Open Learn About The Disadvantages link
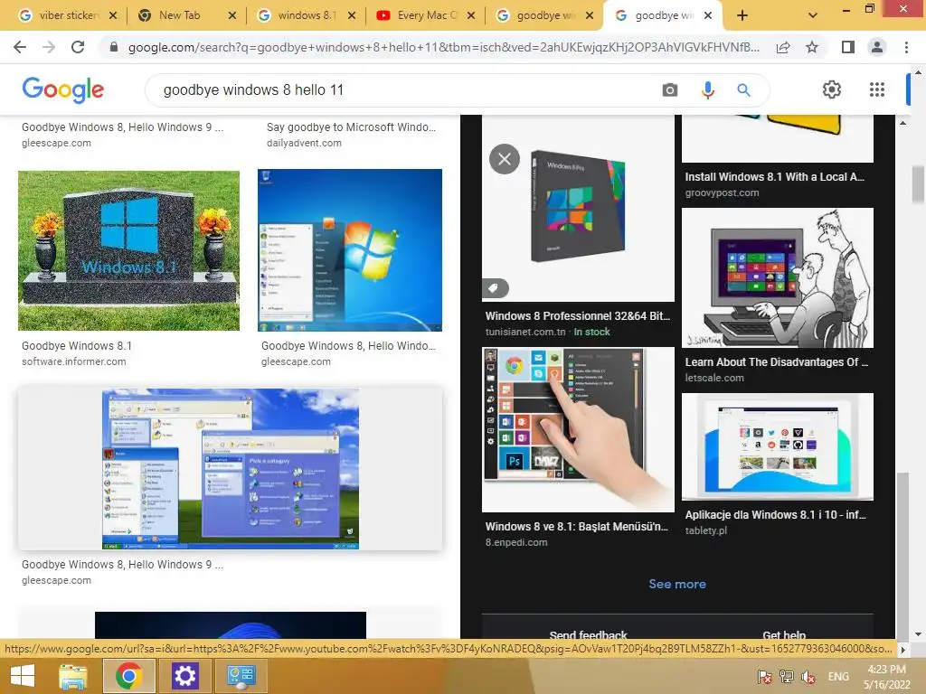Screen dimensions: 926x694 click(777, 361)
